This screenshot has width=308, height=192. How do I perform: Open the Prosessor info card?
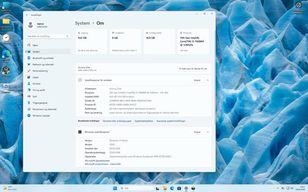193,42
